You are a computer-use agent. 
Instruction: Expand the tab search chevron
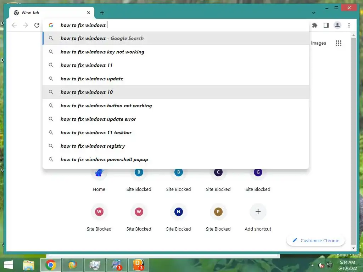[313, 13]
